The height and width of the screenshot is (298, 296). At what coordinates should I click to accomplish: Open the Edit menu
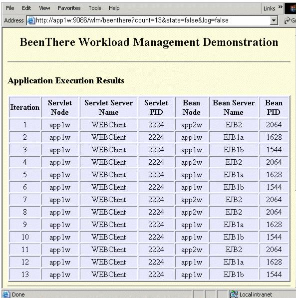point(26,8)
